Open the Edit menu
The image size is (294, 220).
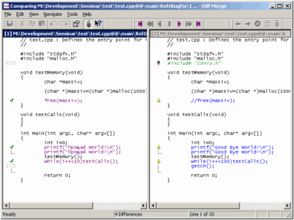[x=20, y=14]
